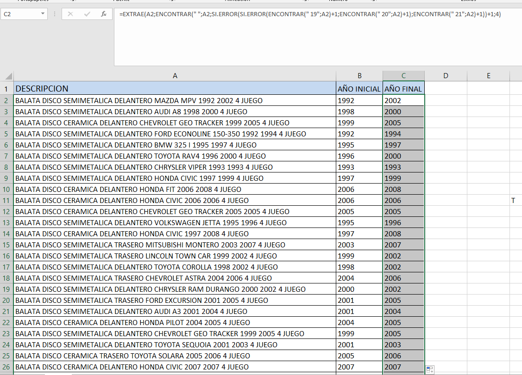This screenshot has height=375, width=522.
Task: Select row 1 header
Action: click(x=6, y=88)
